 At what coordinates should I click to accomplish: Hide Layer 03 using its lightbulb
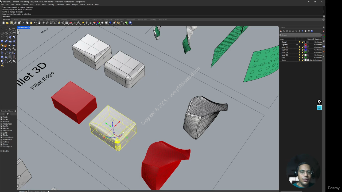click(x=300, y=50)
